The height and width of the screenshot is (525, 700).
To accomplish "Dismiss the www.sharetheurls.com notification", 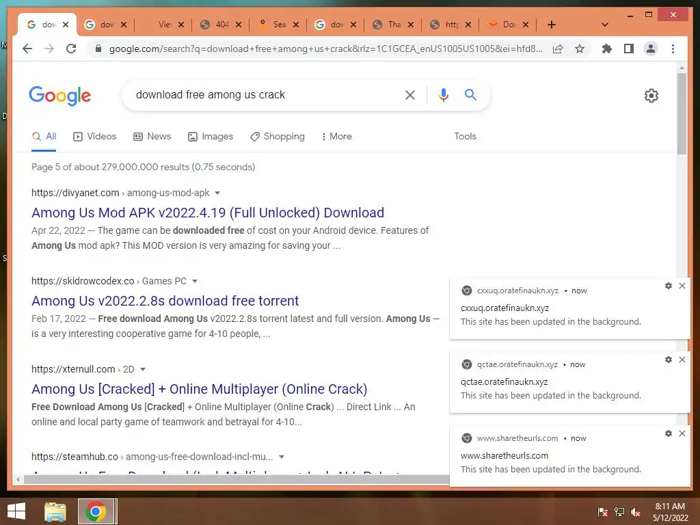I will (682, 433).
